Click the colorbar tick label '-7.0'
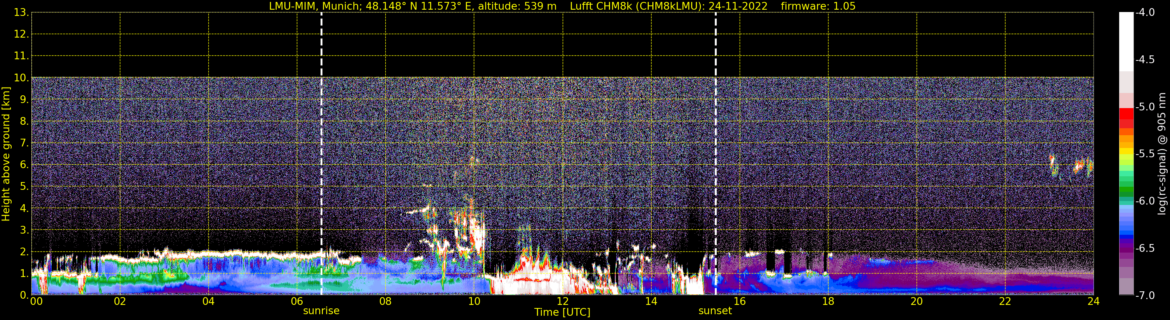1170x320 pixels. (x=1145, y=296)
